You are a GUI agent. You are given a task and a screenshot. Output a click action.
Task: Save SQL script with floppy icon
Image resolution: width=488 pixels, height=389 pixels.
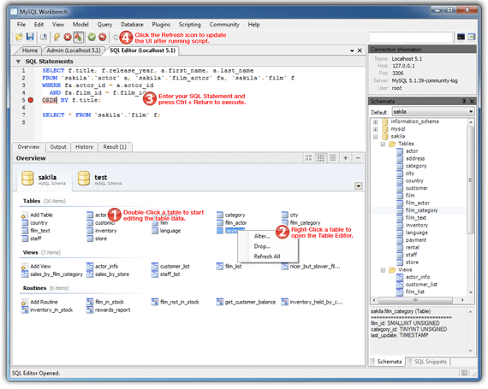(30, 37)
